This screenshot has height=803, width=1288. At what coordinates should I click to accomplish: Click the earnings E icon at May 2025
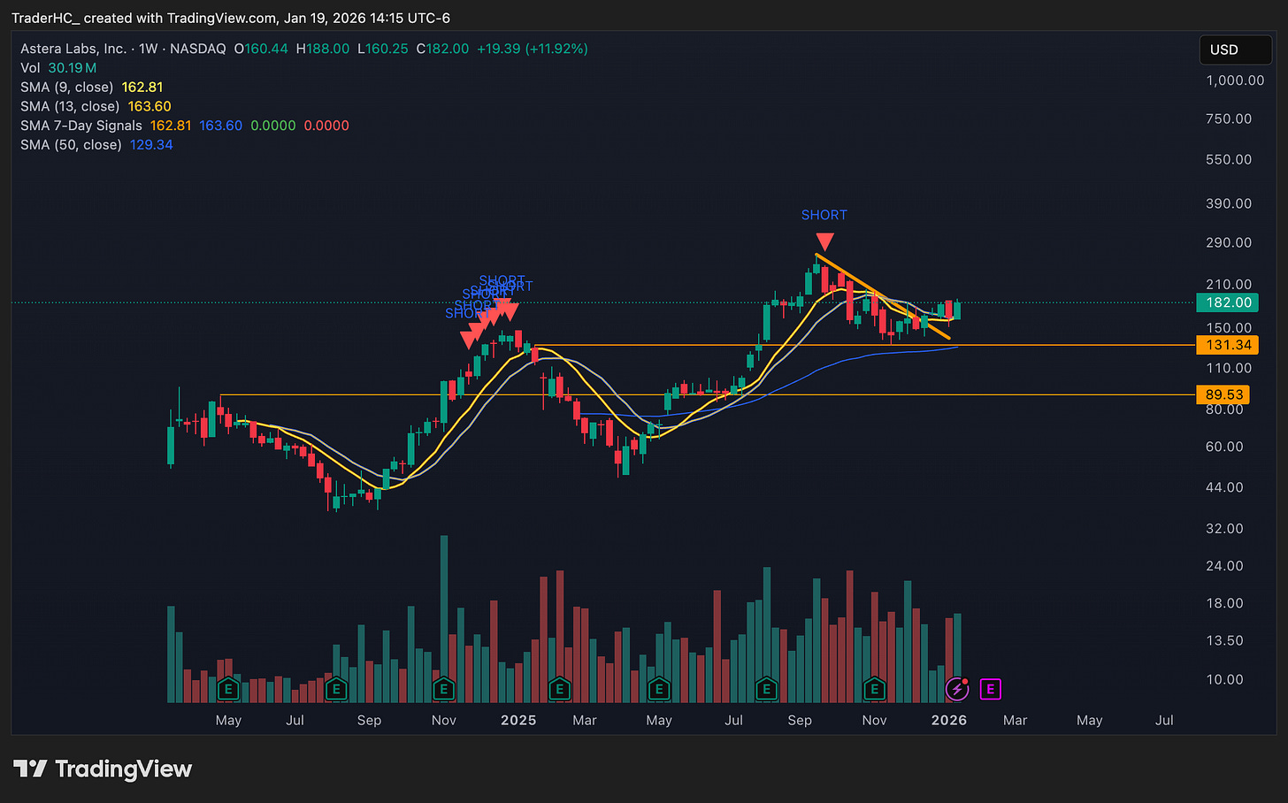[658, 689]
